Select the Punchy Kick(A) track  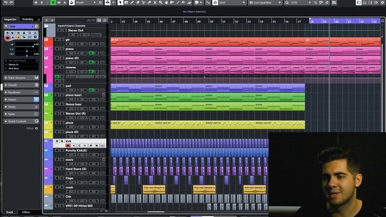76,150
